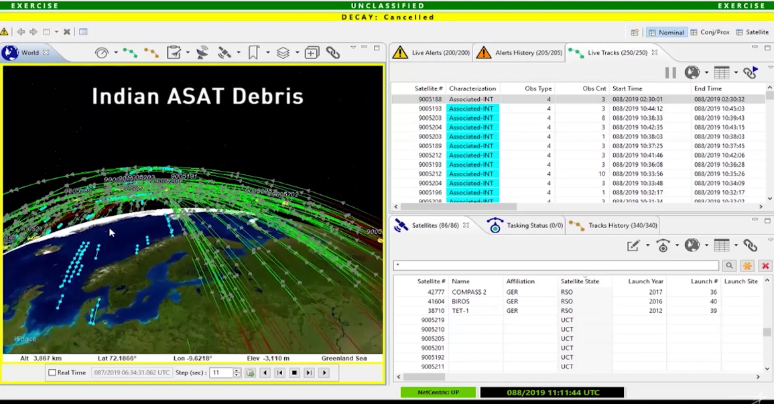The image size is (774, 404).
Task: Expand the Live Tracks table columns dropdown
Action: 736,72
